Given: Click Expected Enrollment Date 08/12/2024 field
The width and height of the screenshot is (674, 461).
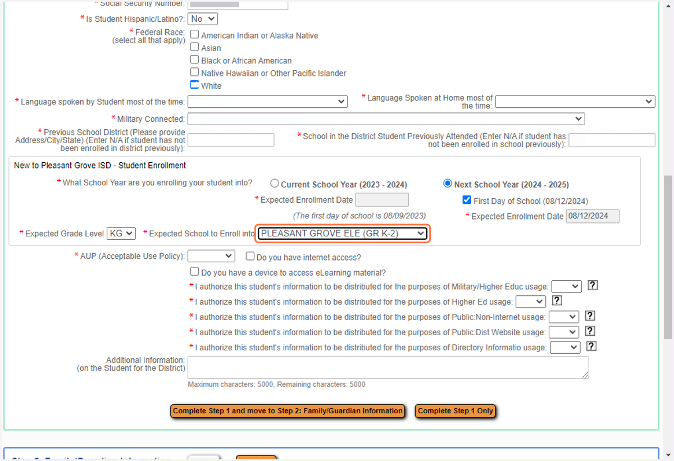Looking at the screenshot, I should pyautogui.click(x=593, y=216).
